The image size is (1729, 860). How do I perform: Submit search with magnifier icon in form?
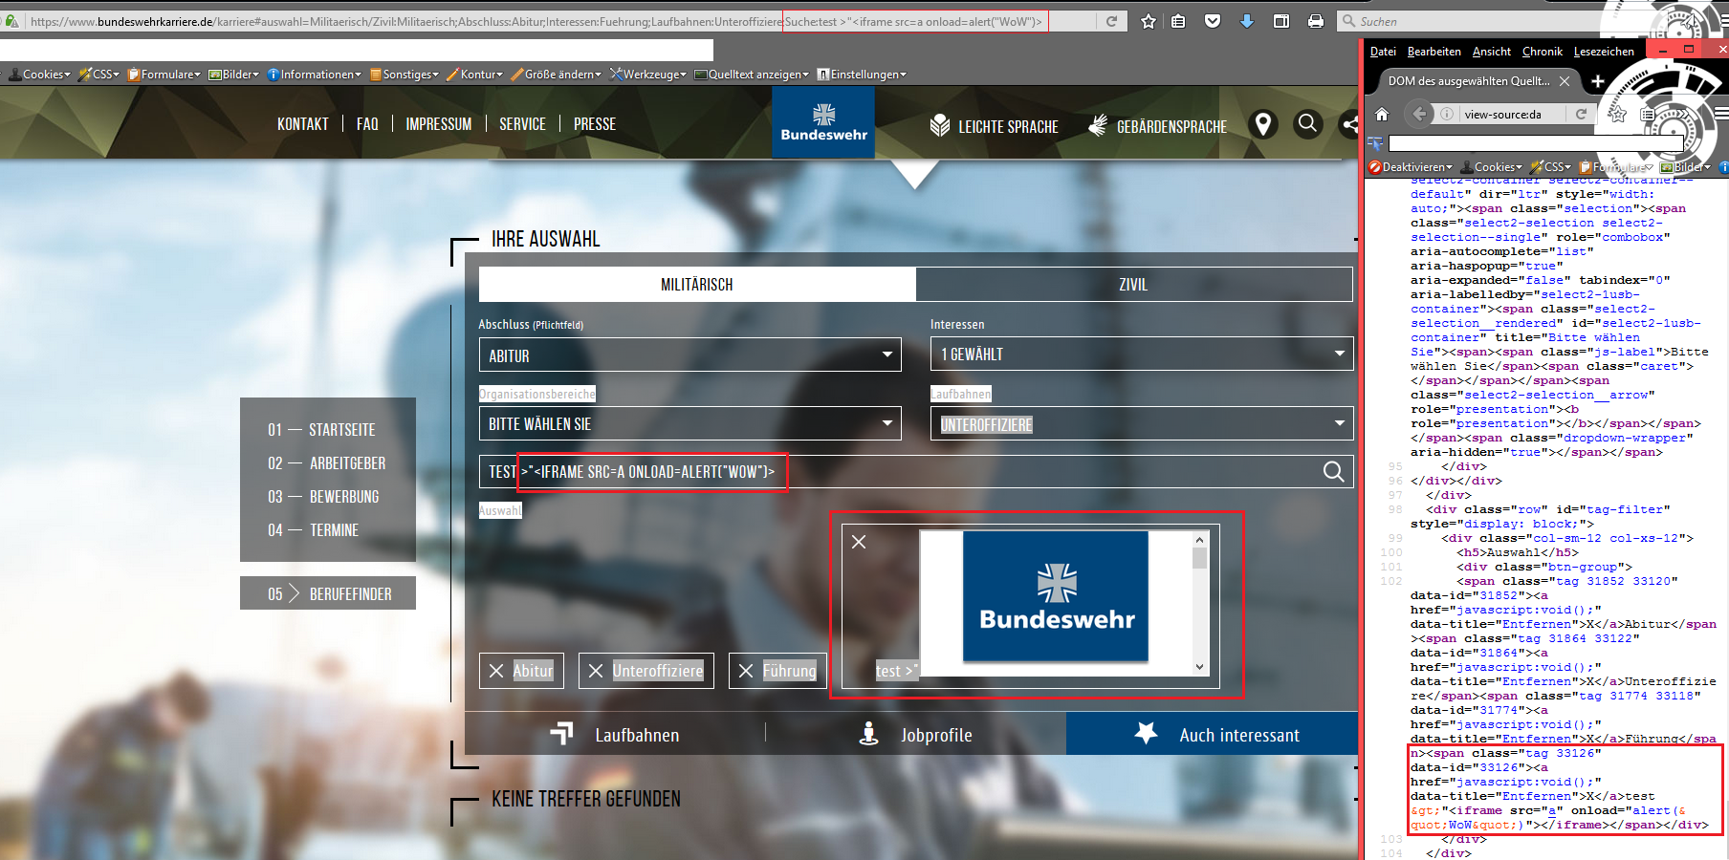pyautogui.click(x=1333, y=471)
